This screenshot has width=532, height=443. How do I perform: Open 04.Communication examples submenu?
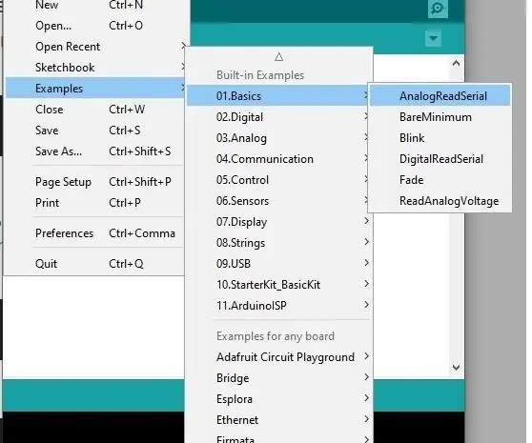278,159
